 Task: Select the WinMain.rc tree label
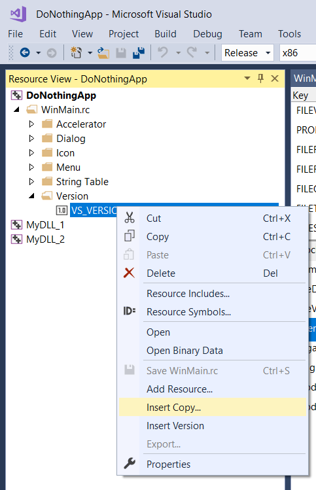click(65, 109)
